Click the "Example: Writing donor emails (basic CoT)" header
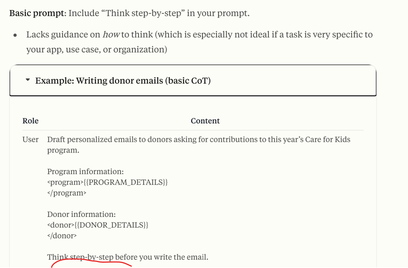Viewport: 408px width, 268px height. pyautogui.click(x=123, y=81)
